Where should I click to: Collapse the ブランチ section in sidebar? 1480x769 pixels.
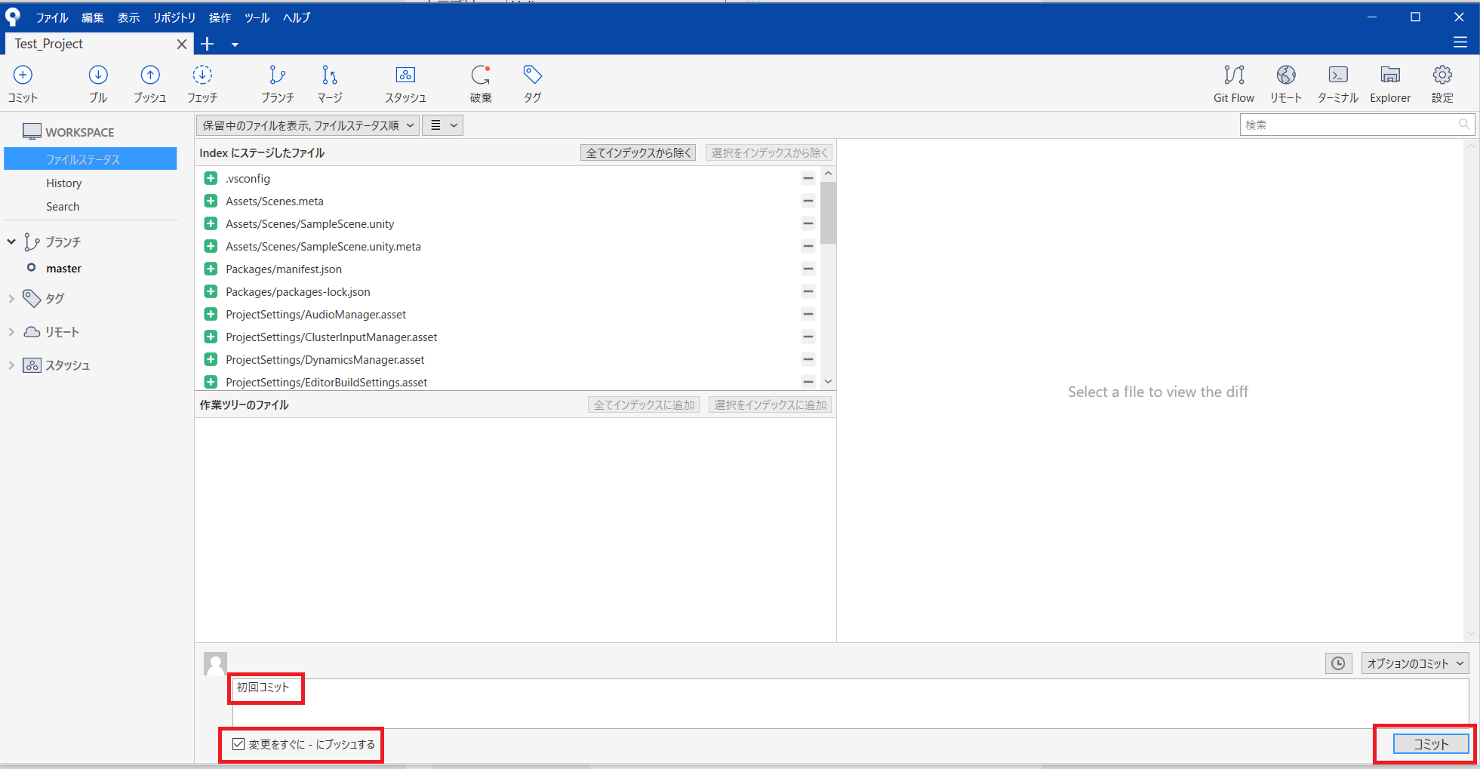pyautogui.click(x=11, y=241)
